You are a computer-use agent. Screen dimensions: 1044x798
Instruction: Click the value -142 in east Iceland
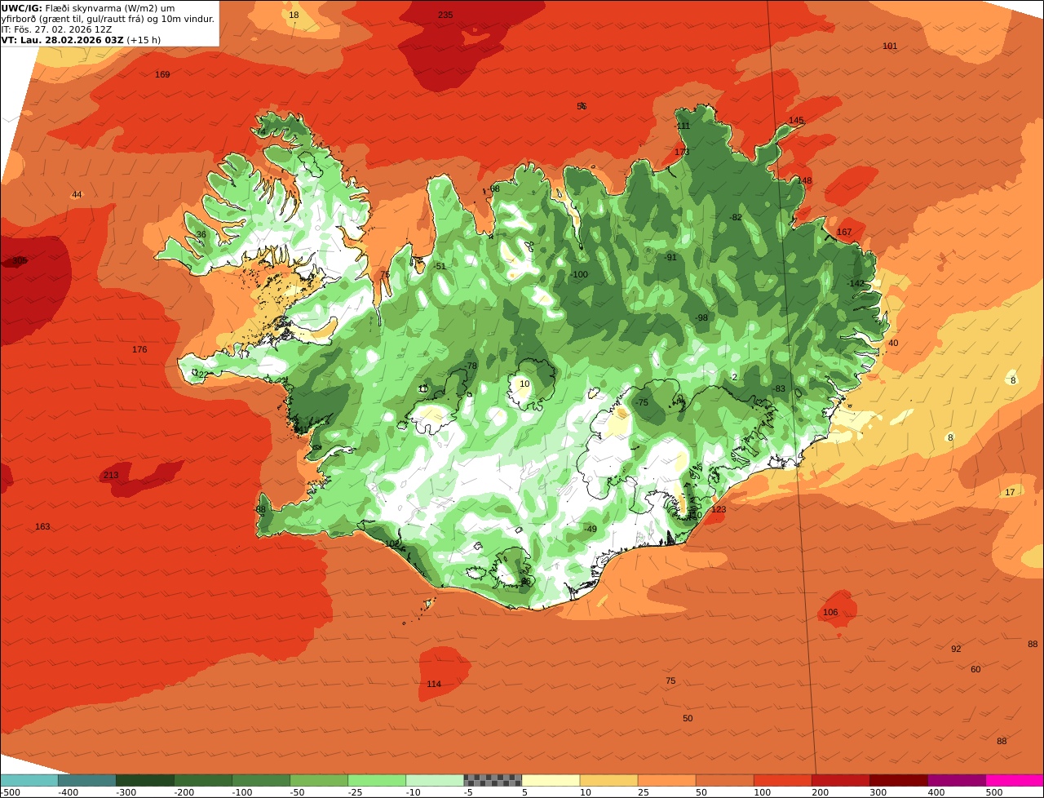click(x=856, y=283)
